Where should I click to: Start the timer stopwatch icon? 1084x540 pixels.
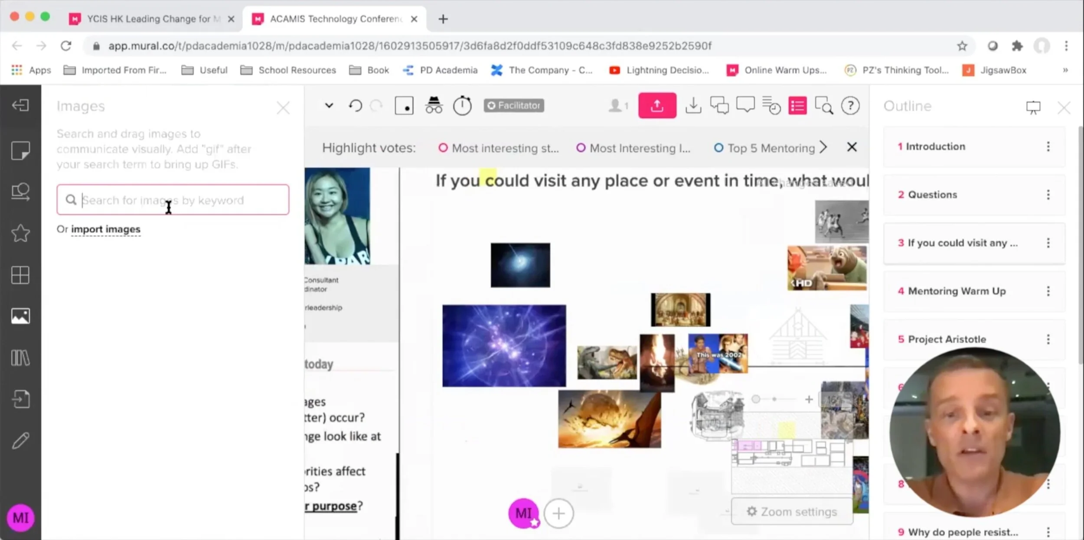pyautogui.click(x=462, y=106)
